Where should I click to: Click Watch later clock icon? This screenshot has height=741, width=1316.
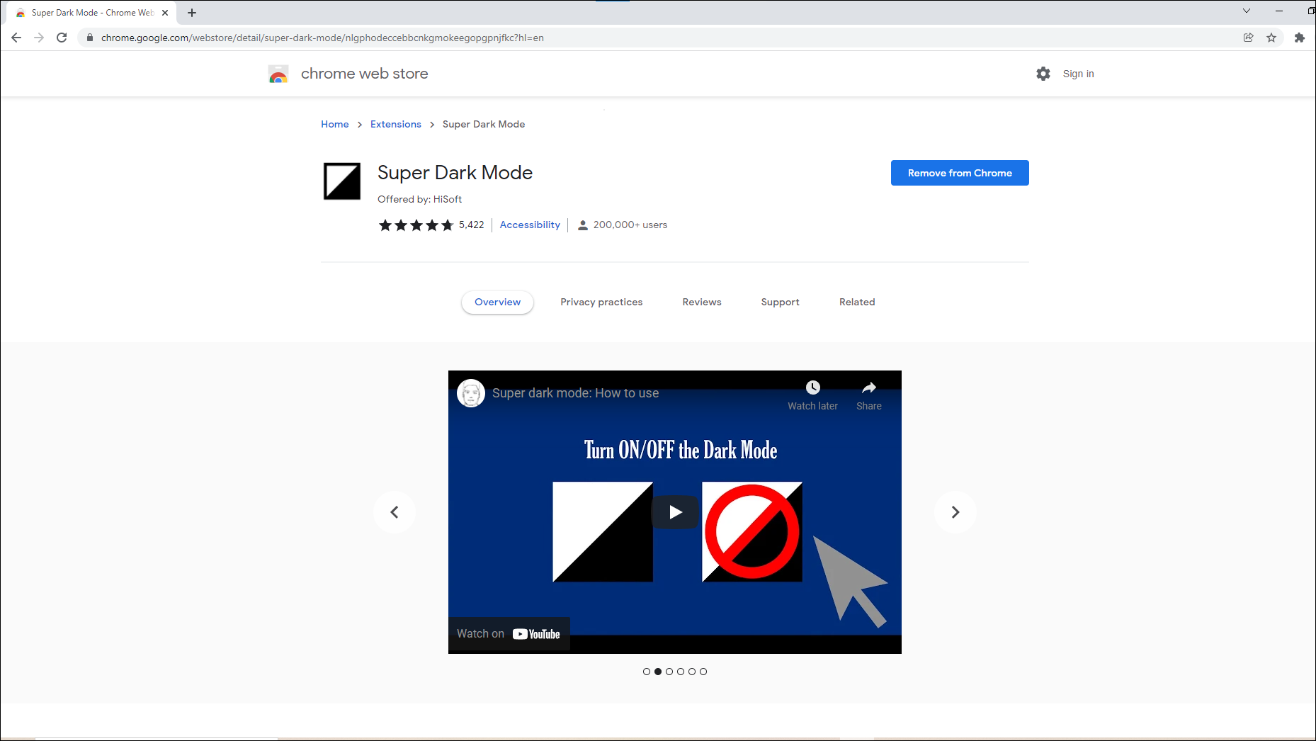pyautogui.click(x=813, y=388)
